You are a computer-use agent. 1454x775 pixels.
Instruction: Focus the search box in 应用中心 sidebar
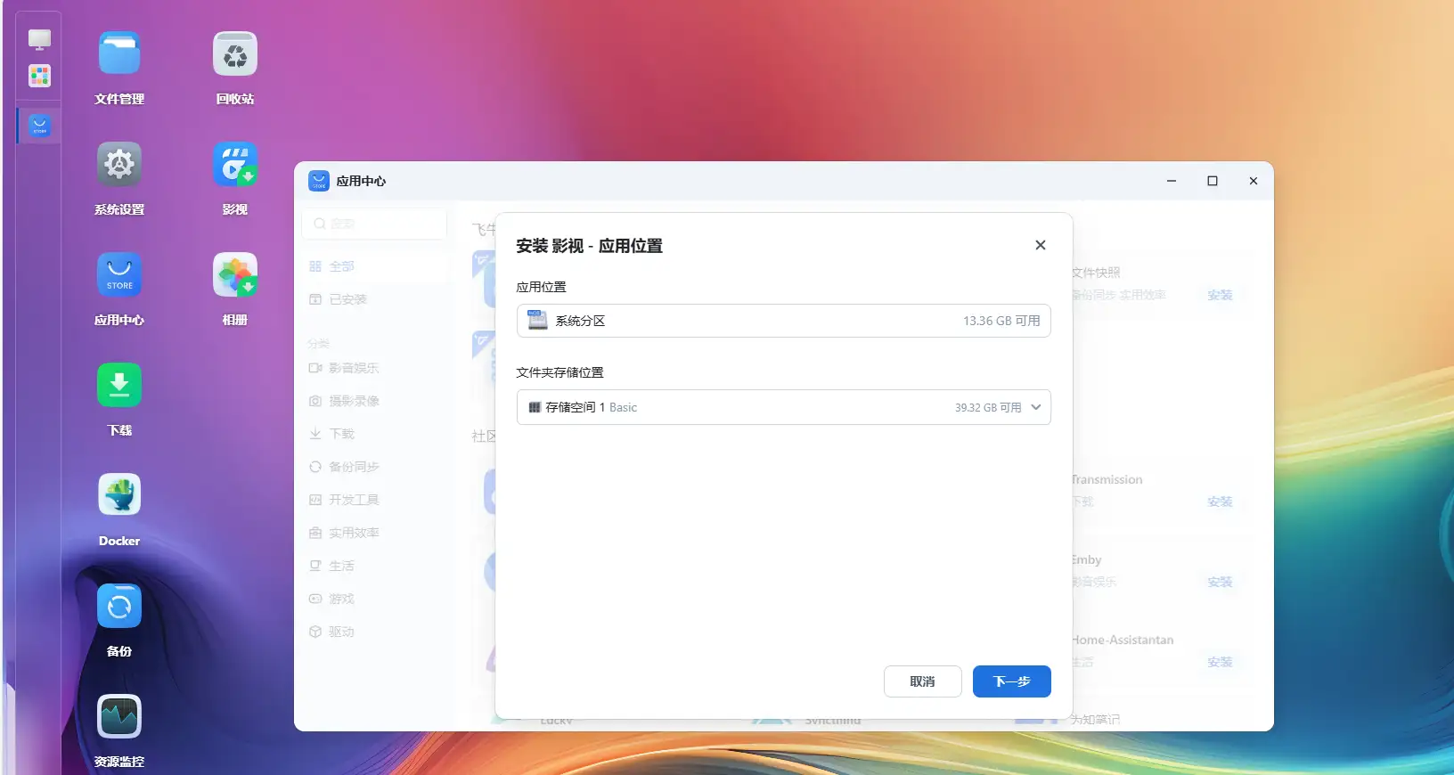click(x=374, y=224)
